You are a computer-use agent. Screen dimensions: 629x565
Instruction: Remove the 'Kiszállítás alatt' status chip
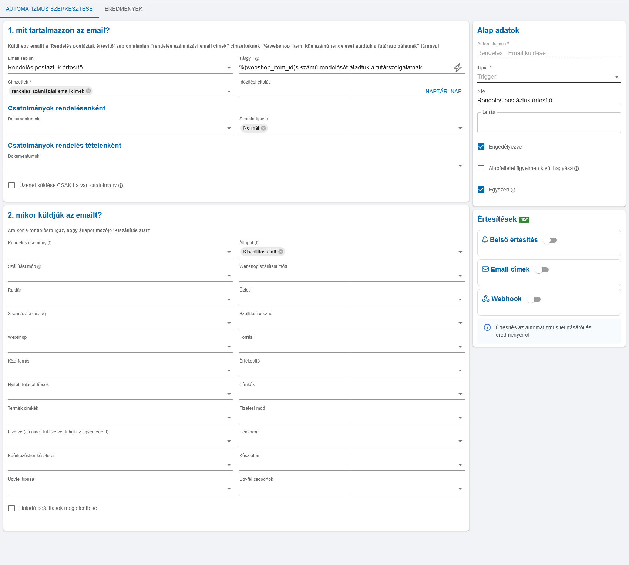[281, 252]
